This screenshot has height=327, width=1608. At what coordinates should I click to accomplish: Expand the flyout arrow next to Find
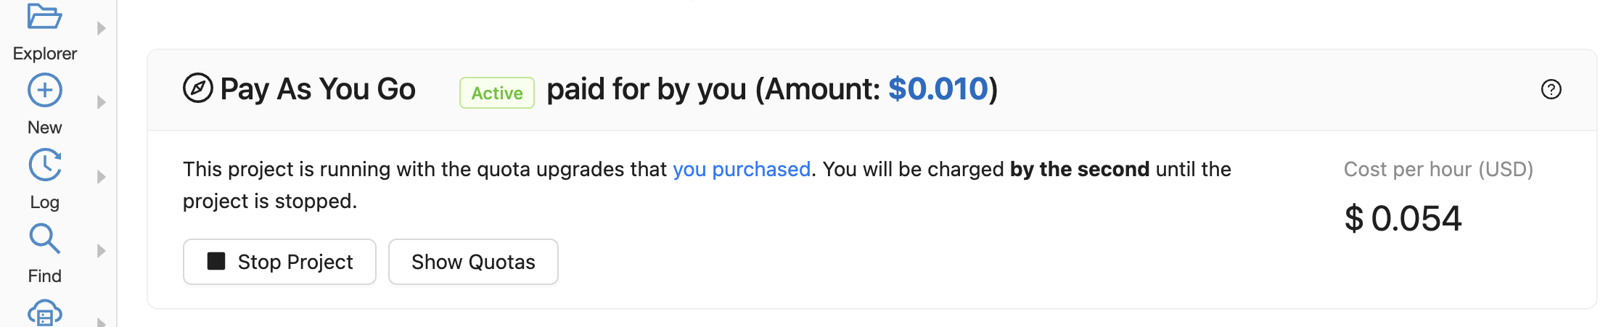point(102,251)
